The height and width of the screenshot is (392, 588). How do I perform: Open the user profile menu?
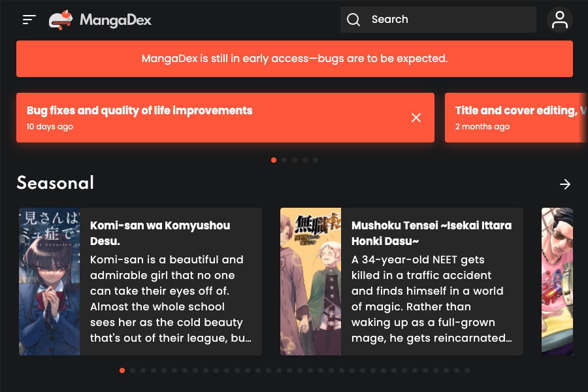559,20
